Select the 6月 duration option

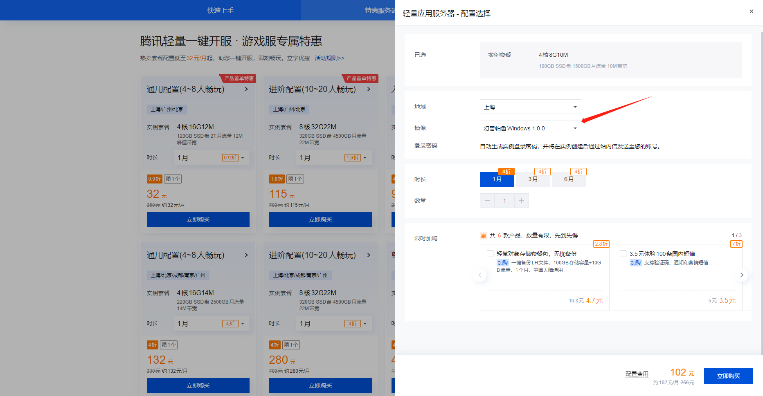pyautogui.click(x=569, y=179)
